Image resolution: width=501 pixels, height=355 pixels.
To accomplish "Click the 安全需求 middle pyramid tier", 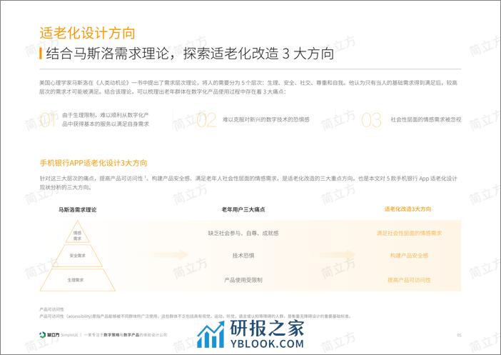I will point(77,255).
